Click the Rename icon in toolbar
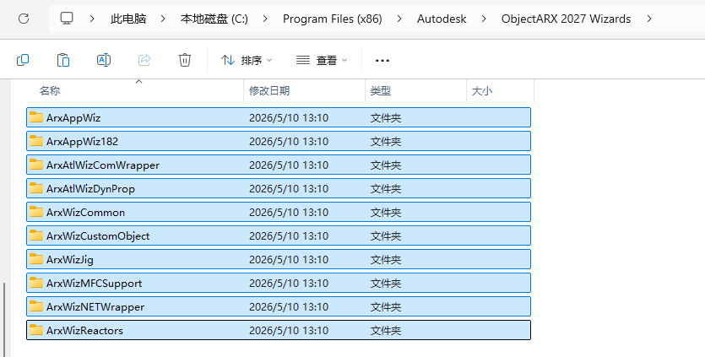The height and width of the screenshot is (357, 705). click(104, 60)
